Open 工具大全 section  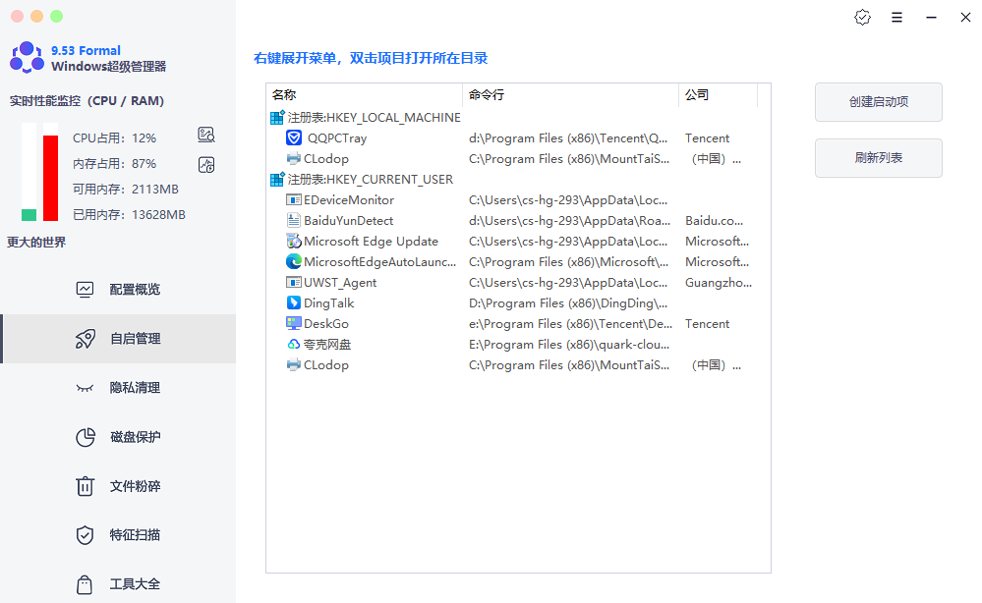(119, 584)
